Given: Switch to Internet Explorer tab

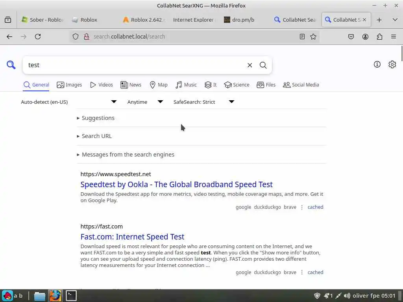Looking at the screenshot, I should point(193,20).
